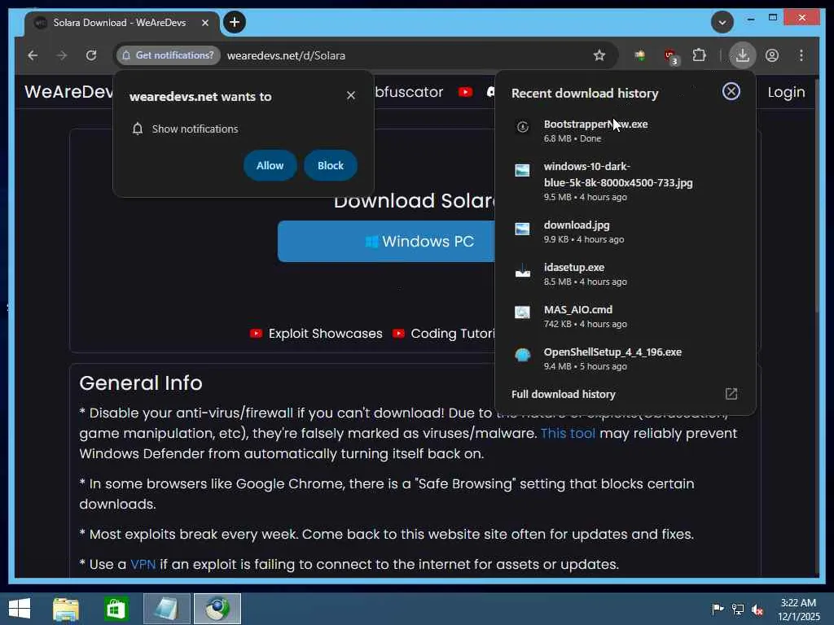Click the external-link icon for full history
Image resolution: width=834 pixels, height=625 pixels.
[731, 394]
